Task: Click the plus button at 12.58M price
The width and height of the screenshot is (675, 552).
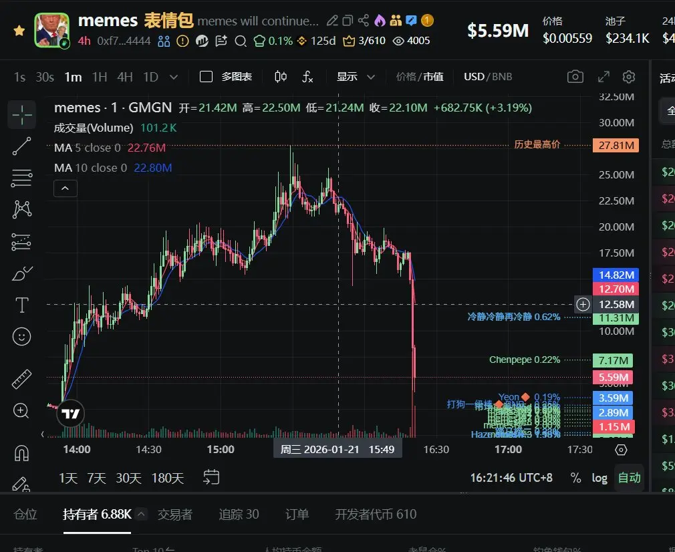Action: (x=583, y=305)
